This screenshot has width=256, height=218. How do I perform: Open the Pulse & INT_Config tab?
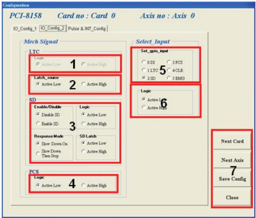tap(87, 29)
